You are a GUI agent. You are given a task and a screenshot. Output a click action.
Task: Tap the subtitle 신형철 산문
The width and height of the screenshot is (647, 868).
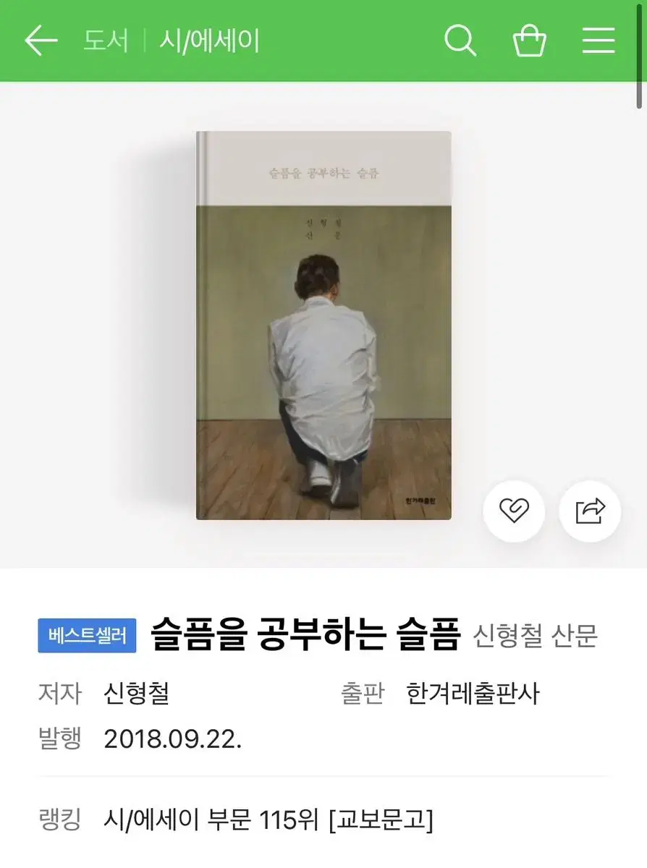[x=536, y=637]
